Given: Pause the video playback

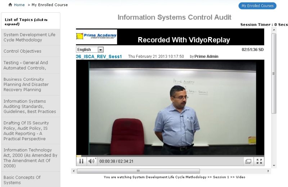Looking at the screenshot, I should point(81,161).
